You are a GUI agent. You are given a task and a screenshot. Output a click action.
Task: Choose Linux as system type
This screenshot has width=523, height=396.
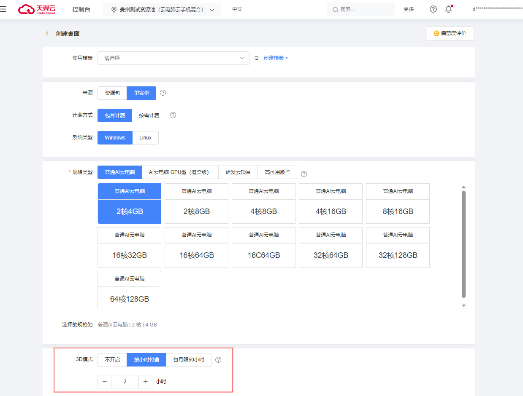coord(145,138)
